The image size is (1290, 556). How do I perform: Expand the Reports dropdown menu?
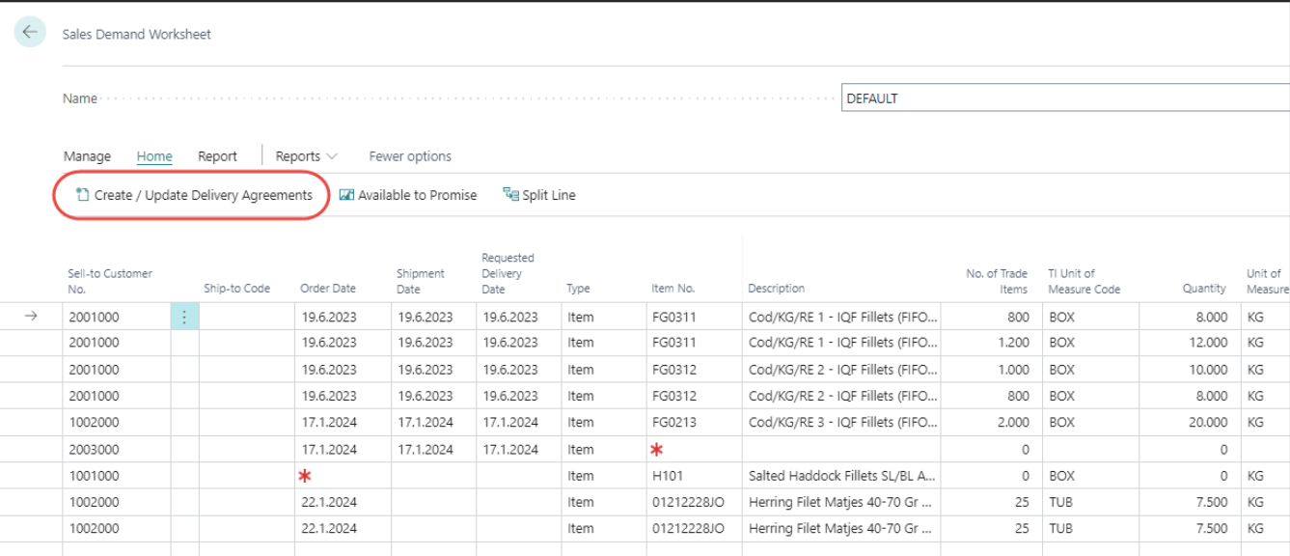pyautogui.click(x=307, y=156)
